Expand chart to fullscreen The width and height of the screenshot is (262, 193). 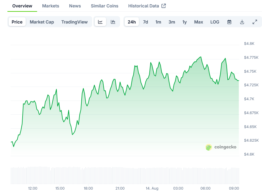[x=255, y=22]
